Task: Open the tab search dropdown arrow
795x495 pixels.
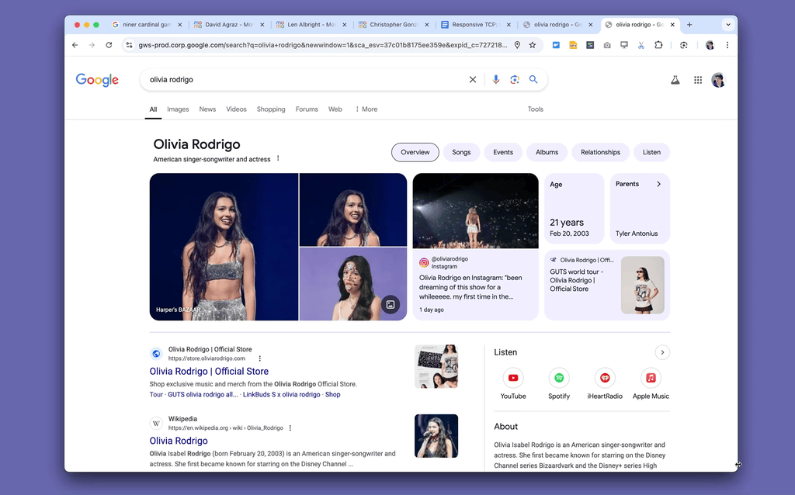Action: pos(728,24)
